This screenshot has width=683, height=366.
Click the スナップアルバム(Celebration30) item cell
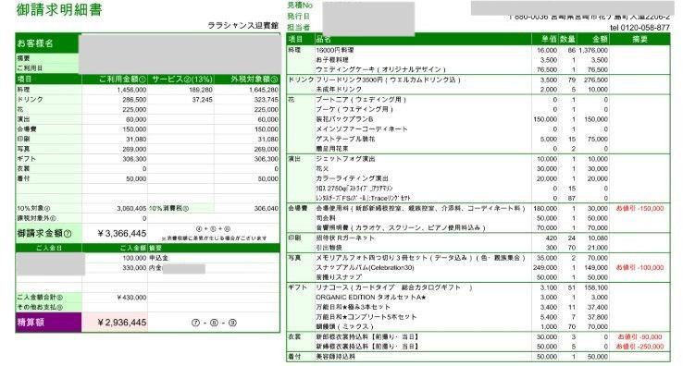point(365,268)
